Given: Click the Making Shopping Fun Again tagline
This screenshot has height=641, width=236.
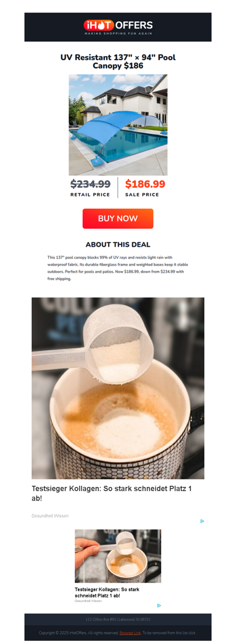Looking at the screenshot, I should pos(118,34).
